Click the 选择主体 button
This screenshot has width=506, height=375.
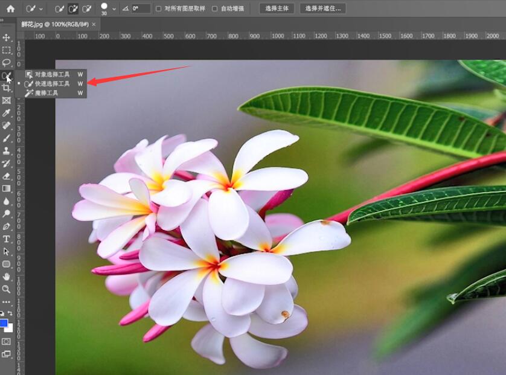277,8
